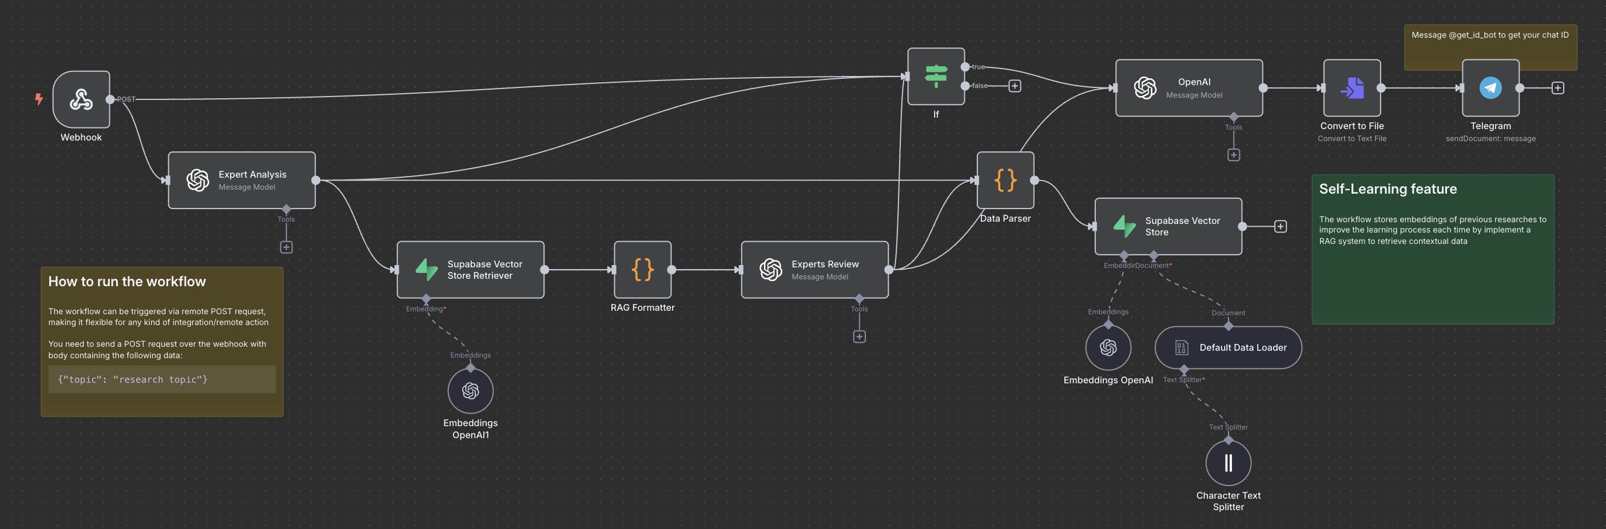
Task: Click the 'Convert to Text File' subtitle
Action: coord(1351,138)
